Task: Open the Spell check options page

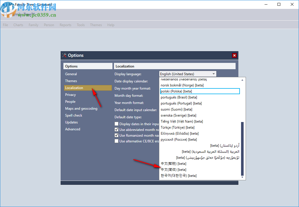Action: point(74,115)
